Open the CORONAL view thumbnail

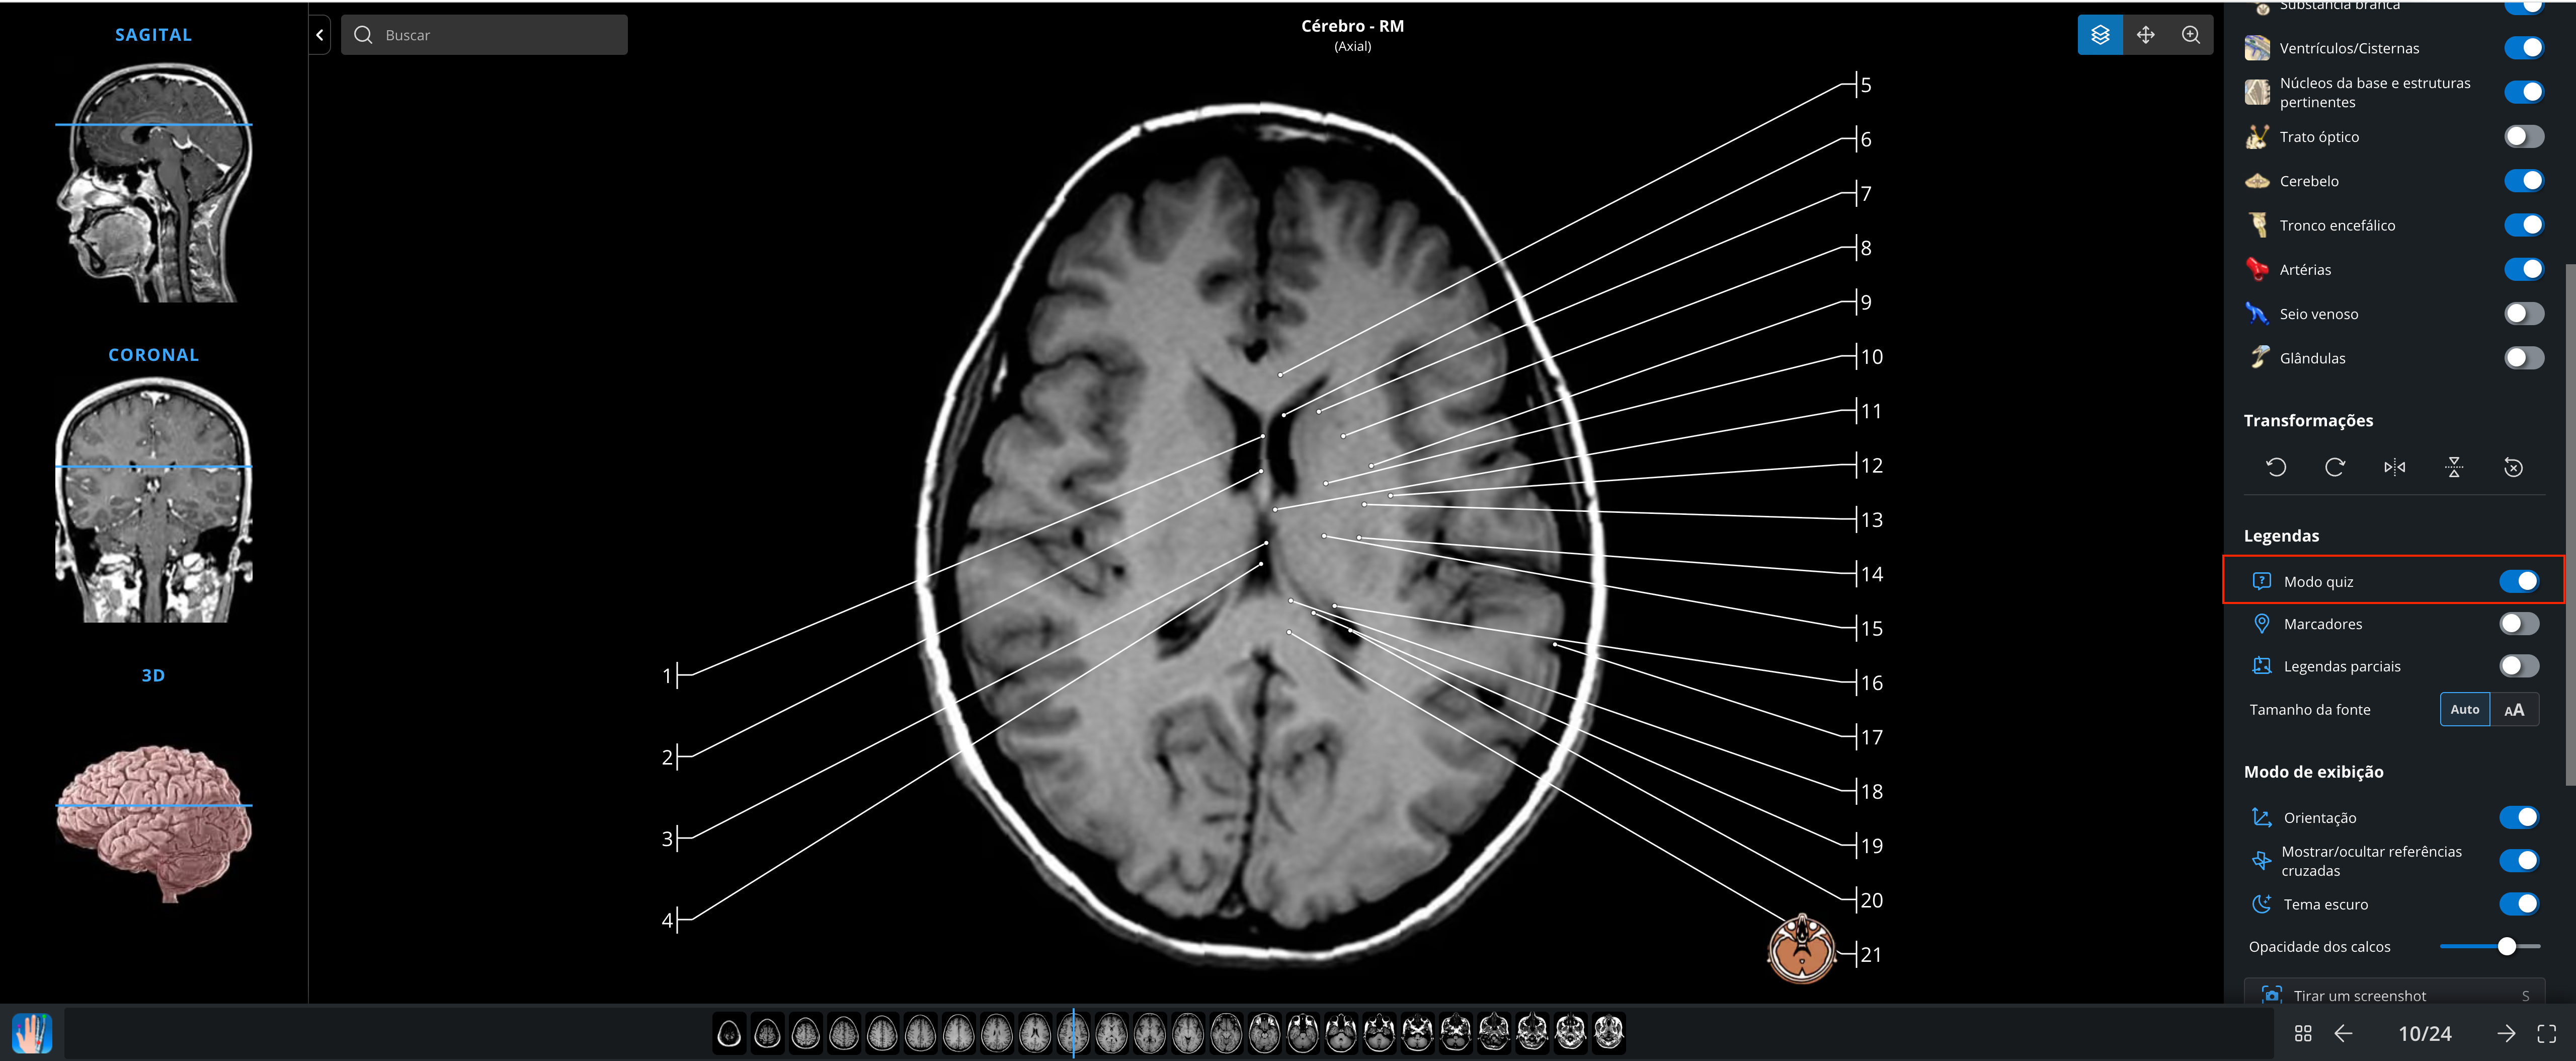click(x=154, y=500)
